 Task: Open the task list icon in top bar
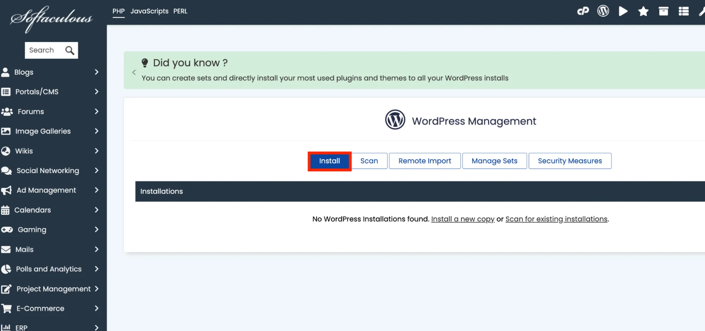683,11
